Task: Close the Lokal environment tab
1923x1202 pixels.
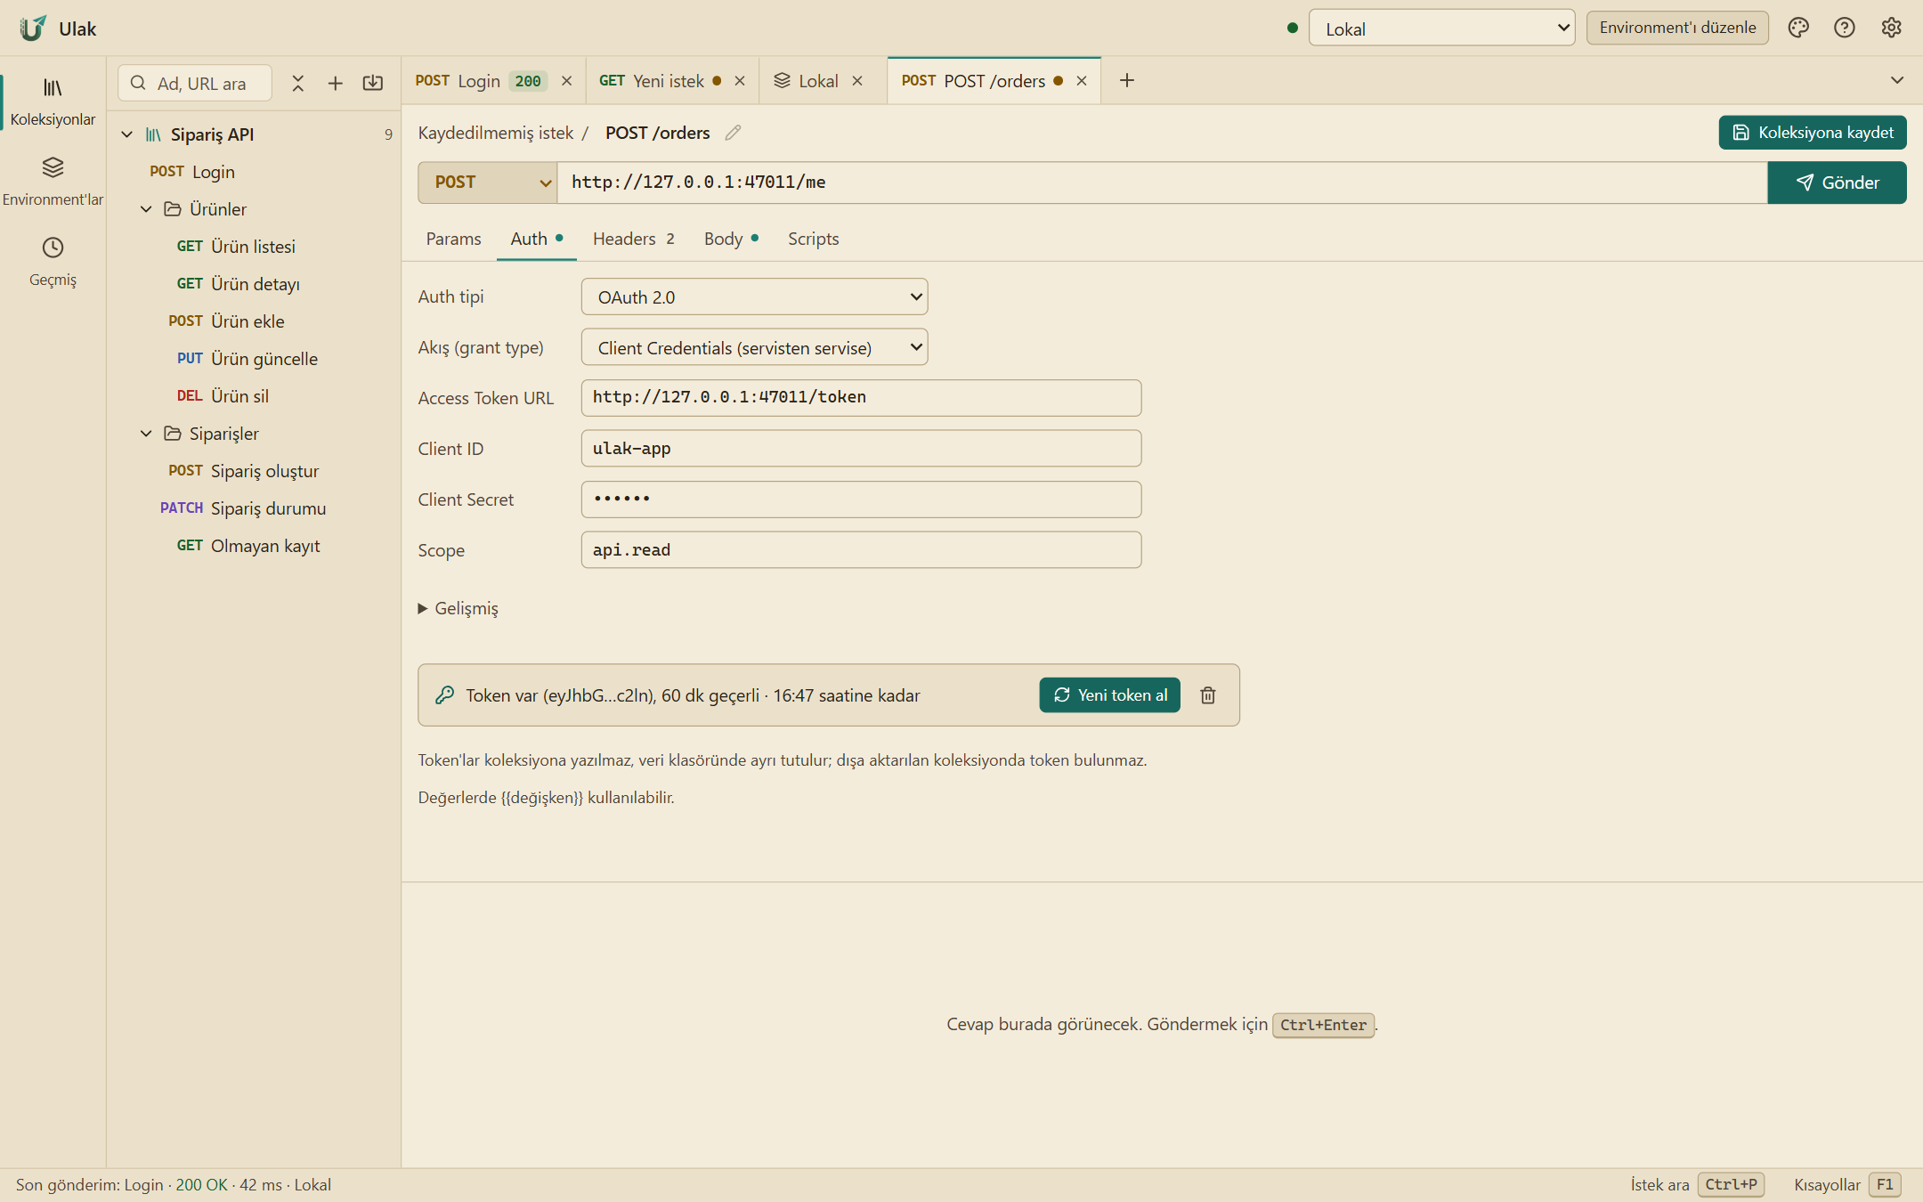Action: click(857, 81)
